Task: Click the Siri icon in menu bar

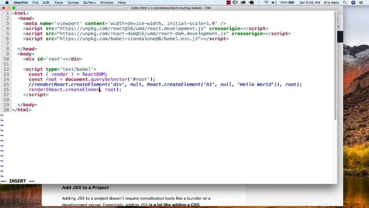Action: pos(353,2)
